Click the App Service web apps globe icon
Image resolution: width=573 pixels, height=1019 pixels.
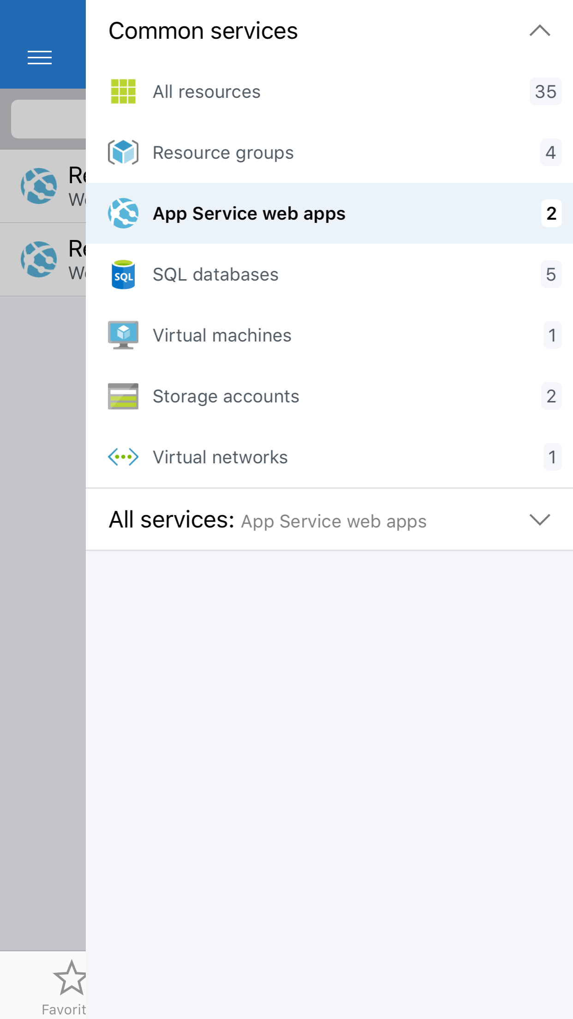[x=123, y=213]
